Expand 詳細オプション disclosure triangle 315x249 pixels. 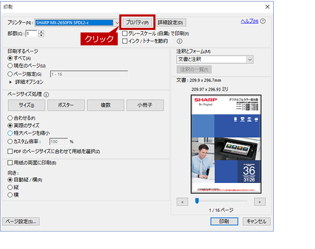(x=10, y=82)
